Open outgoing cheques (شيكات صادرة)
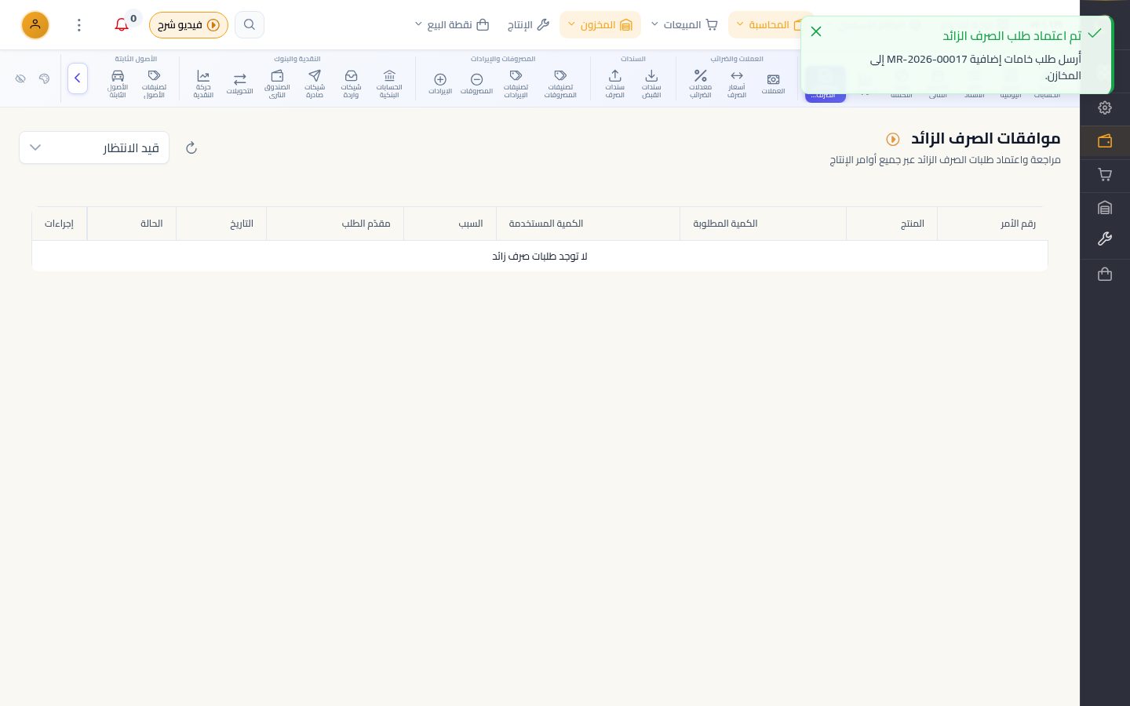The height and width of the screenshot is (706, 1130). [x=315, y=83]
